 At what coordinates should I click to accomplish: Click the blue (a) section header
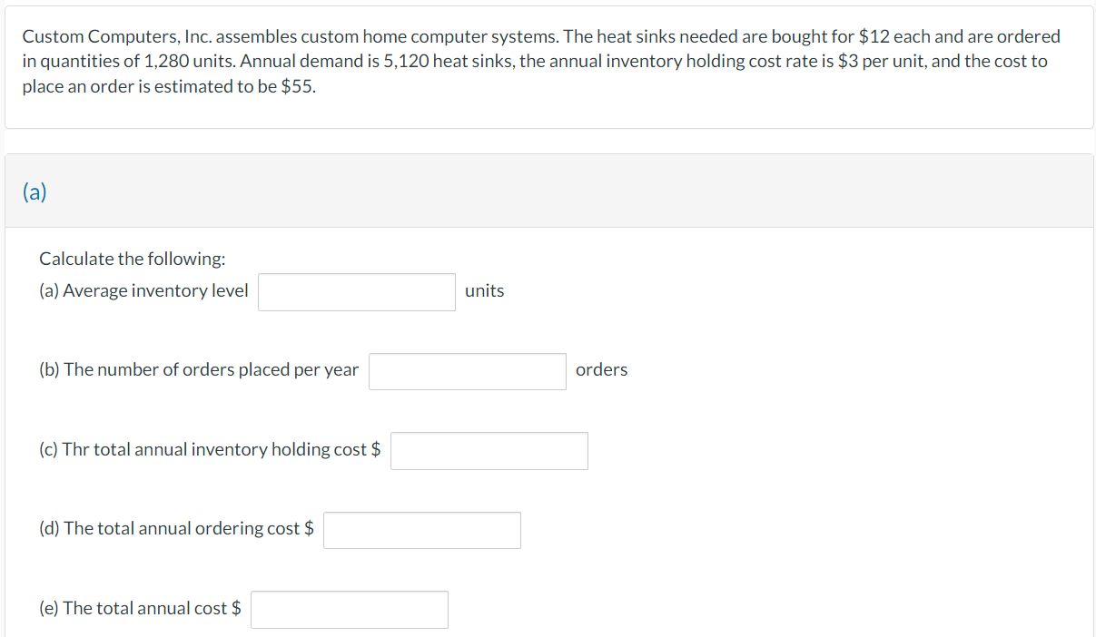point(35,191)
